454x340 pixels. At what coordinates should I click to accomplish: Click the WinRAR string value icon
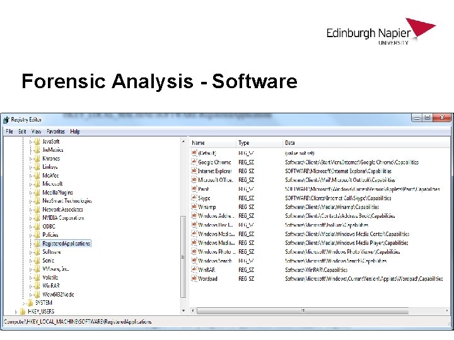tap(194, 269)
